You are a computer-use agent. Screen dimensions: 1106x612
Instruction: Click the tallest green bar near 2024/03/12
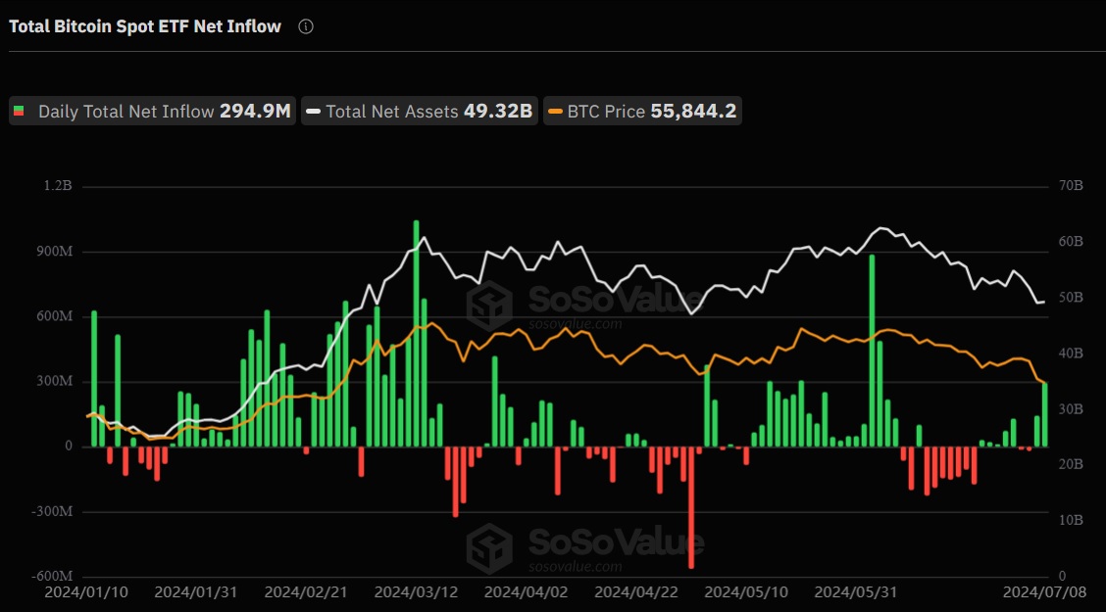(x=416, y=334)
